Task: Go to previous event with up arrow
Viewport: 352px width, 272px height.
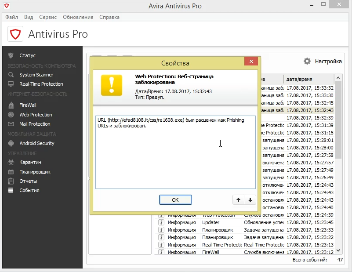Action: point(238,200)
